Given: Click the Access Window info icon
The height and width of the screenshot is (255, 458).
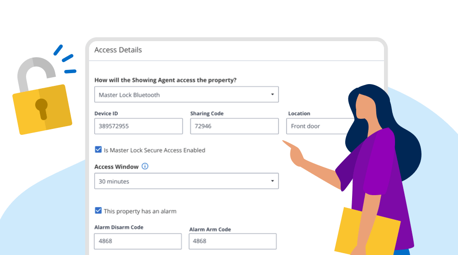Looking at the screenshot, I should point(145,166).
